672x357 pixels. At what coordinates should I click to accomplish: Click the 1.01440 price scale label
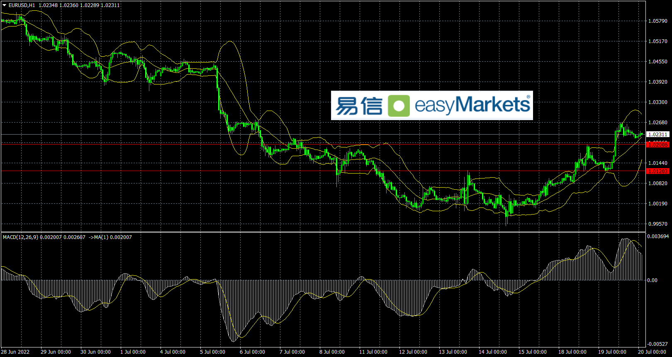(x=658, y=163)
